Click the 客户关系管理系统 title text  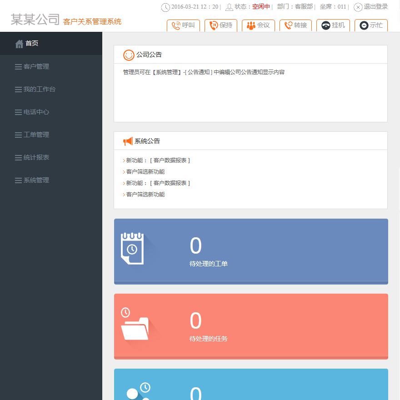click(x=92, y=22)
